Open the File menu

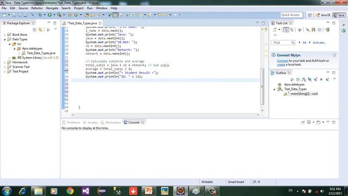click(4, 8)
